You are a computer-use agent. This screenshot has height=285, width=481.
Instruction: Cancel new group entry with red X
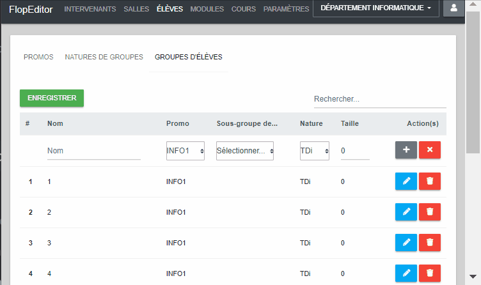tap(430, 150)
